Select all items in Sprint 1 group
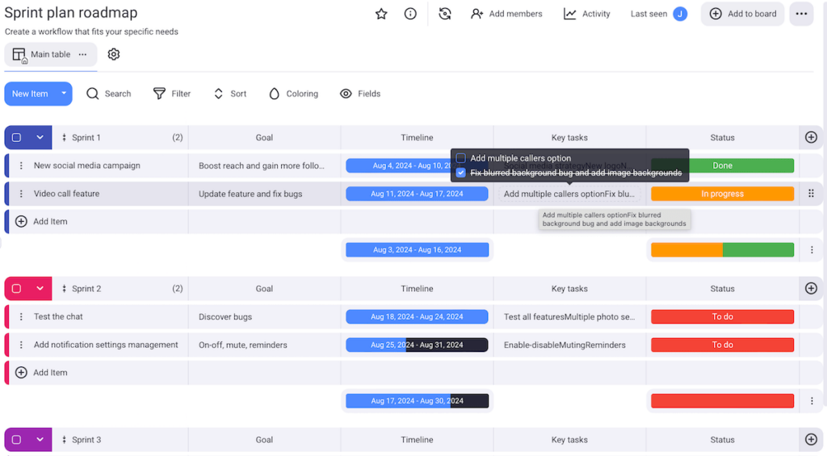This screenshot has height=456, width=827. point(16,138)
